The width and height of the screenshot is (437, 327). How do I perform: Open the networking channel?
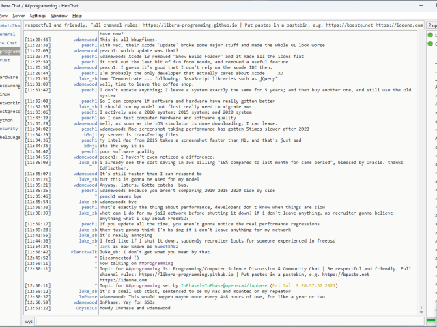10,102
